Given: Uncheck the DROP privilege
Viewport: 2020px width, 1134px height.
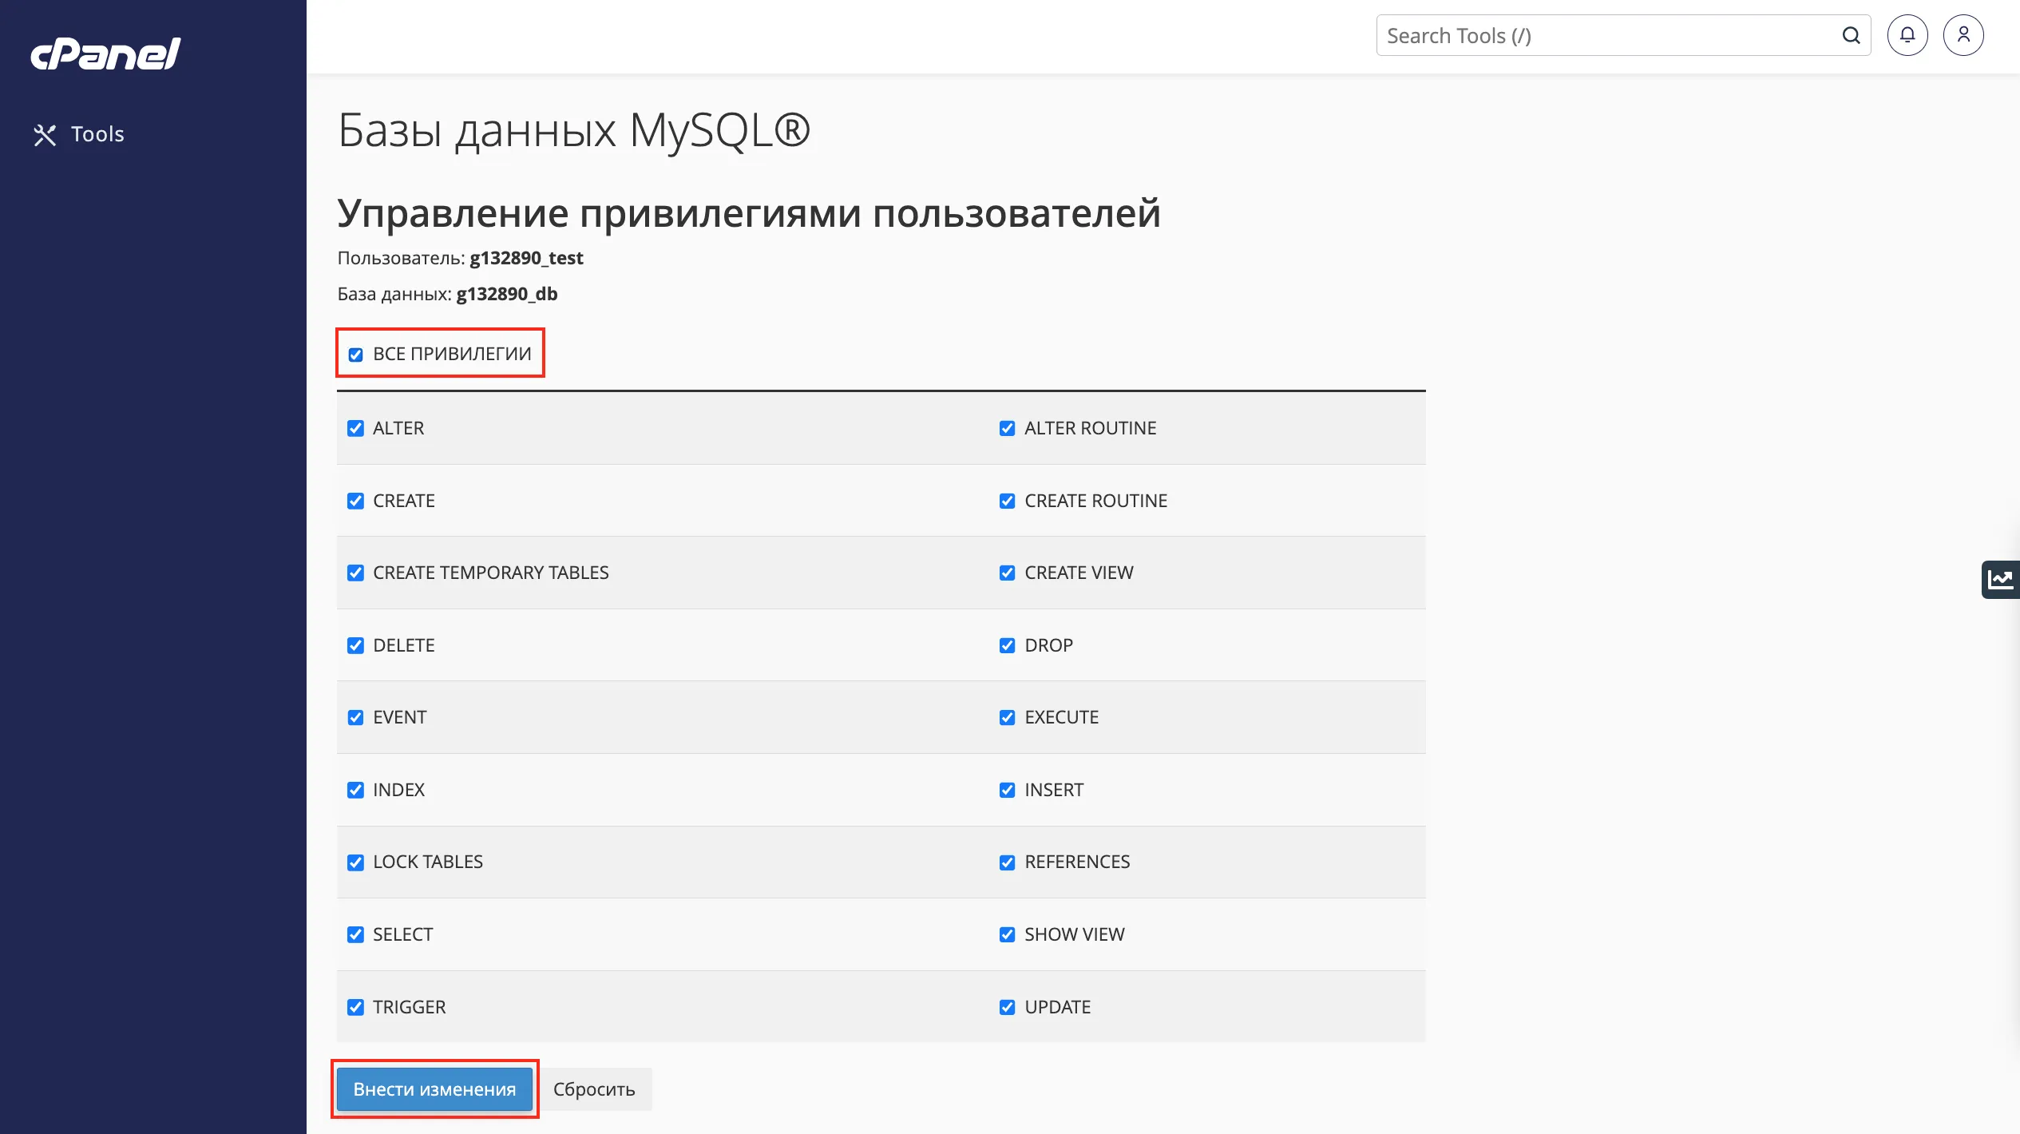Looking at the screenshot, I should [x=1006, y=645].
